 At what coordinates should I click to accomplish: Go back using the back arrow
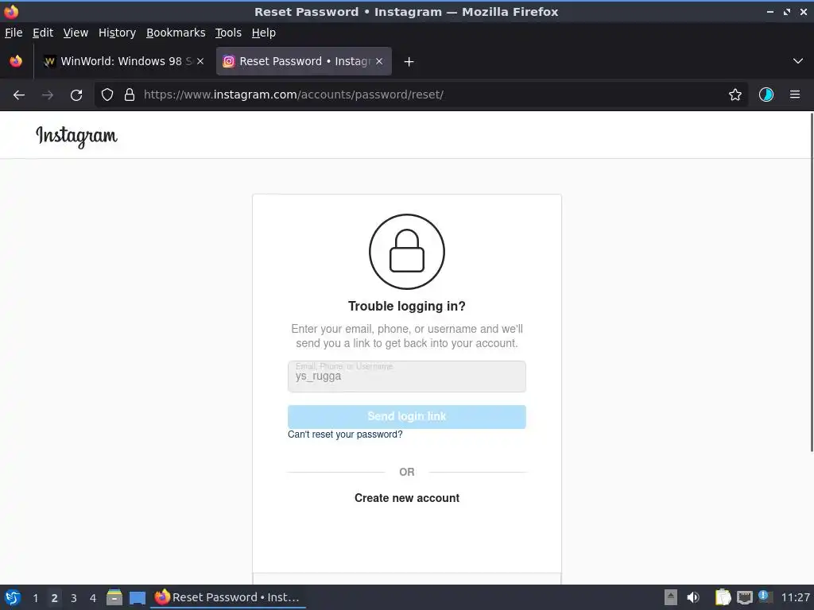[19, 95]
